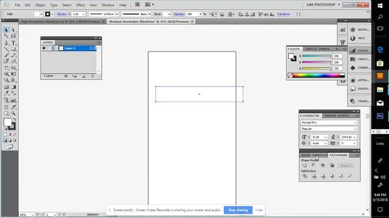Screen dimensions: 389x218
Task: Click the Stroke link in control bar
Action: tap(61, 14)
